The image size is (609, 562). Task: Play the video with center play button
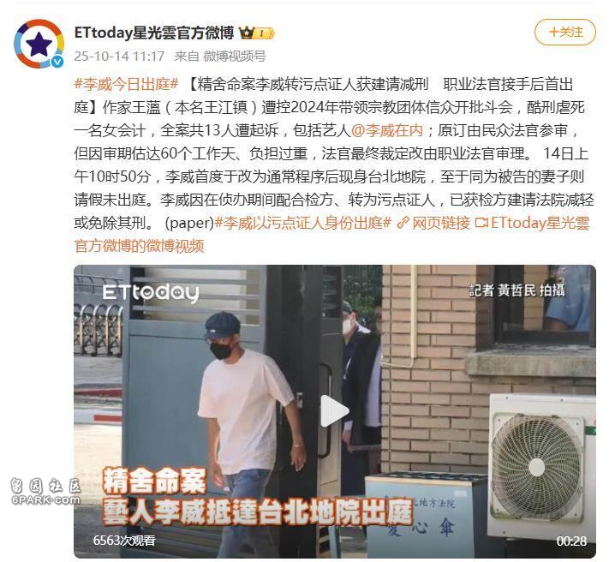[334, 410]
